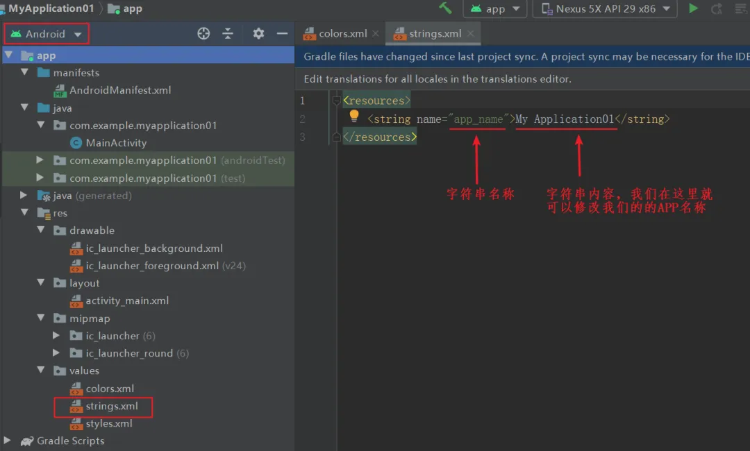Close the strings.xml tab
Image resolution: width=750 pixels, height=451 pixels.
click(471, 33)
